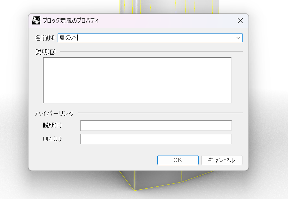288x199 pixels.
Task: Click the URL(U): label
Action: [x=53, y=139]
